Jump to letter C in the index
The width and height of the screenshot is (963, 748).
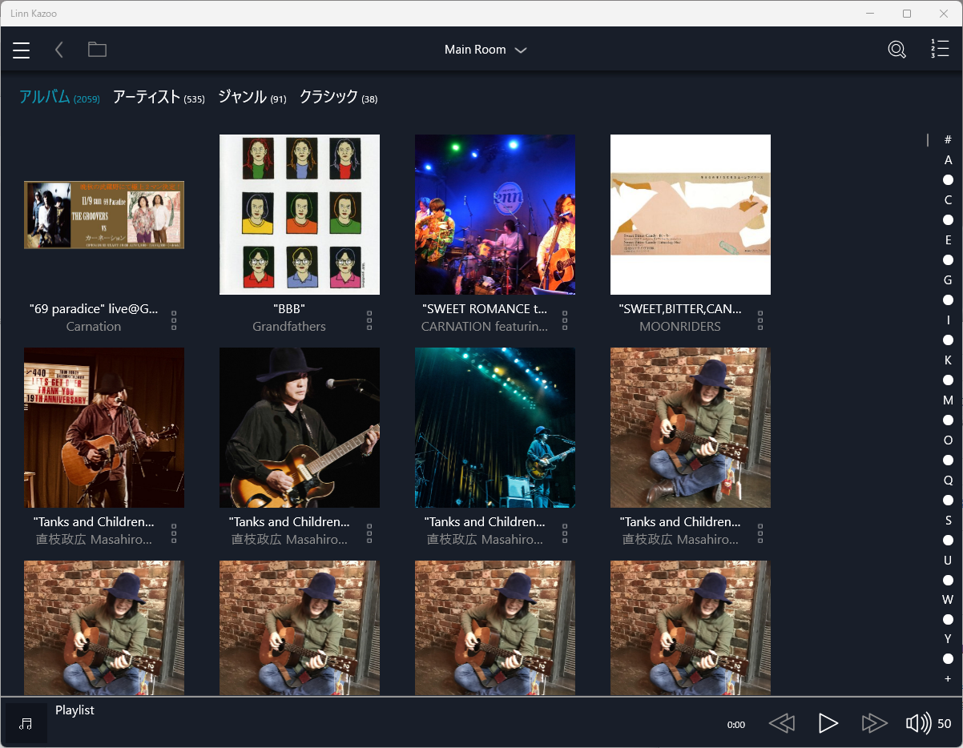click(x=948, y=200)
